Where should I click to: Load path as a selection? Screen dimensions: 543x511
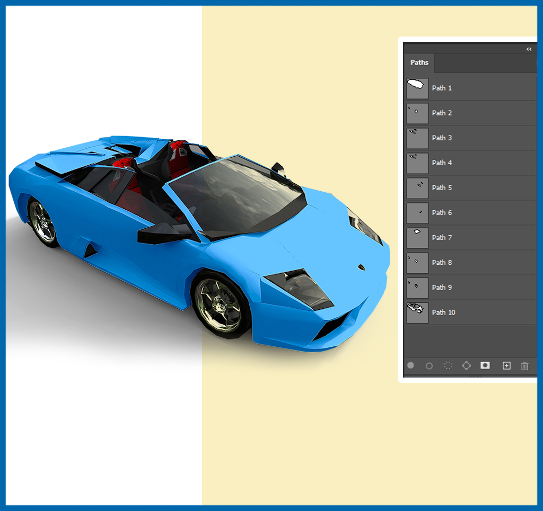click(x=448, y=365)
